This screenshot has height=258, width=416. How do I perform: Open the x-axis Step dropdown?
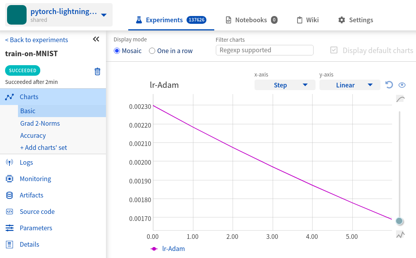coord(285,85)
